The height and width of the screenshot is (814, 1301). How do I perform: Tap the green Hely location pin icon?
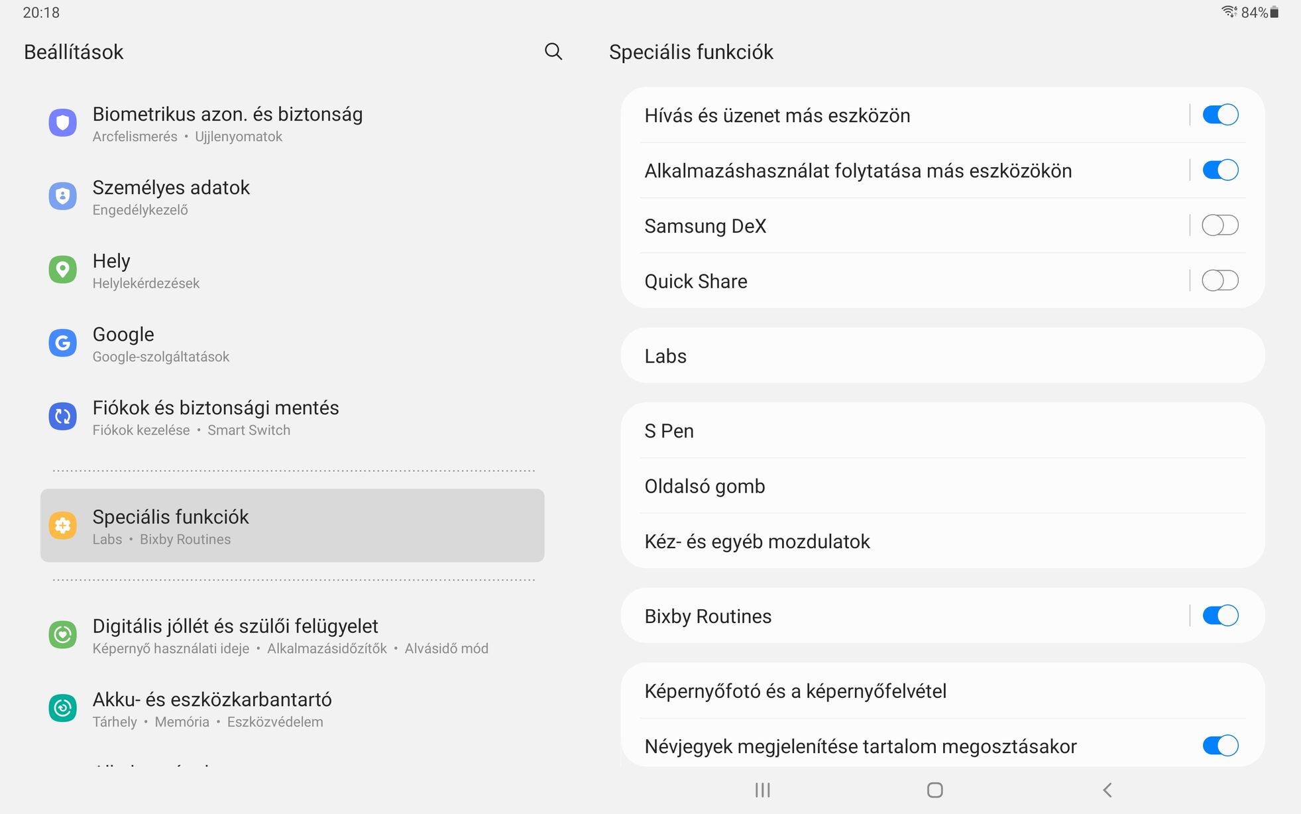tap(63, 270)
